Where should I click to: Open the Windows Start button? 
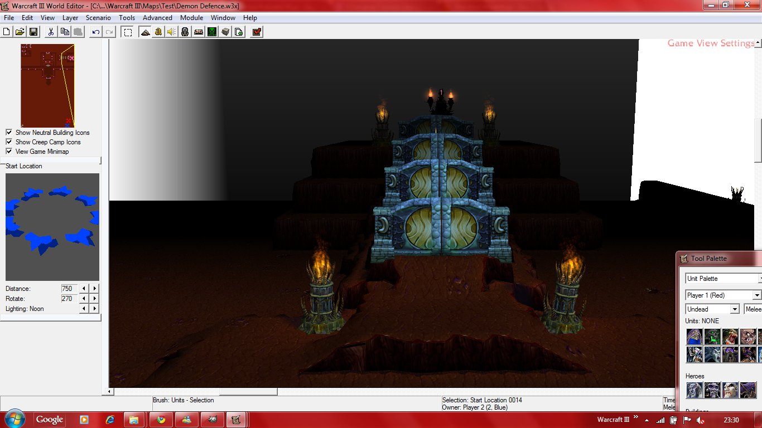14,419
